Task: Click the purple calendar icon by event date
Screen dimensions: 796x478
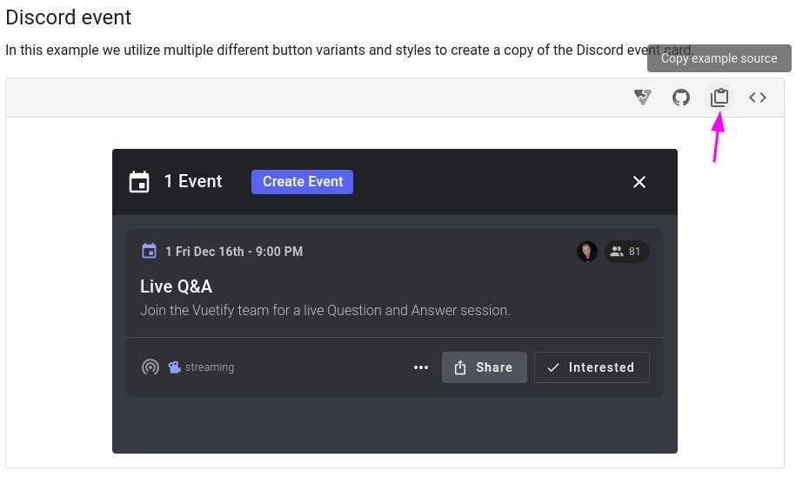Action: pyautogui.click(x=149, y=251)
